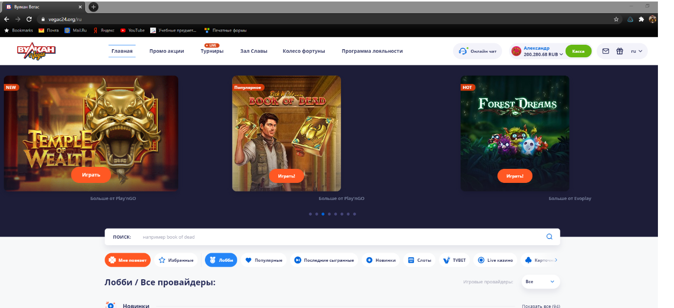Open the Book of Dead game thumbnail

coord(286,134)
